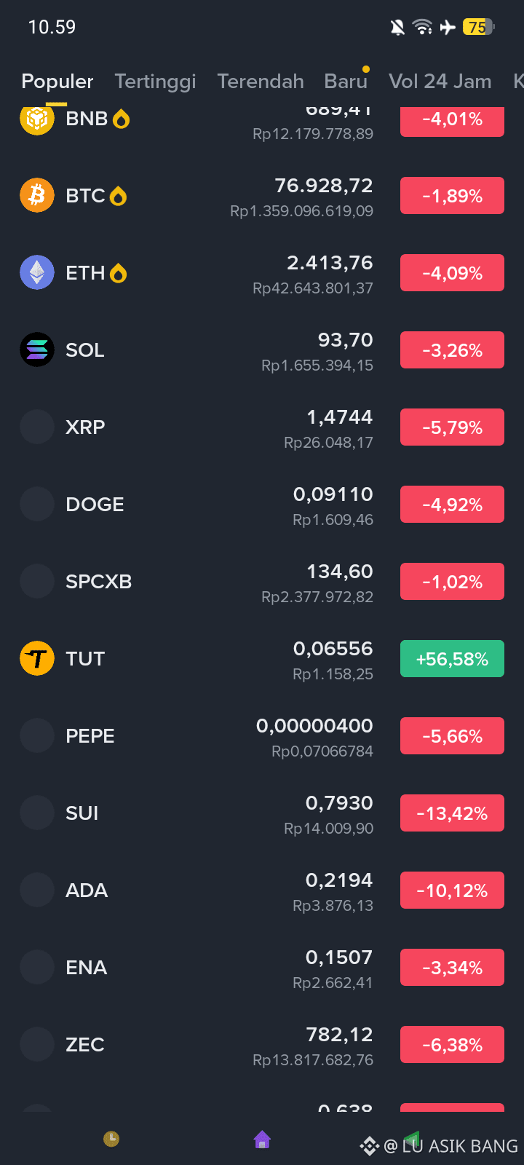The width and height of the screenshot is (524, 1165).
Task: Tap the TUT yellow coin icon
Action: click(37, 658)
